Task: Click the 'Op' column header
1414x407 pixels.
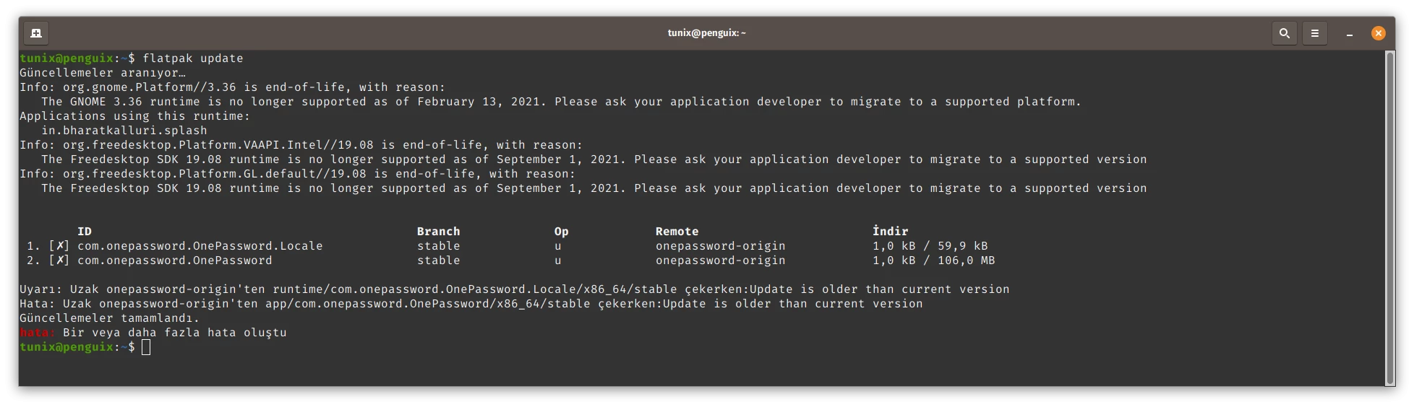Action: (x=562, y=232)
